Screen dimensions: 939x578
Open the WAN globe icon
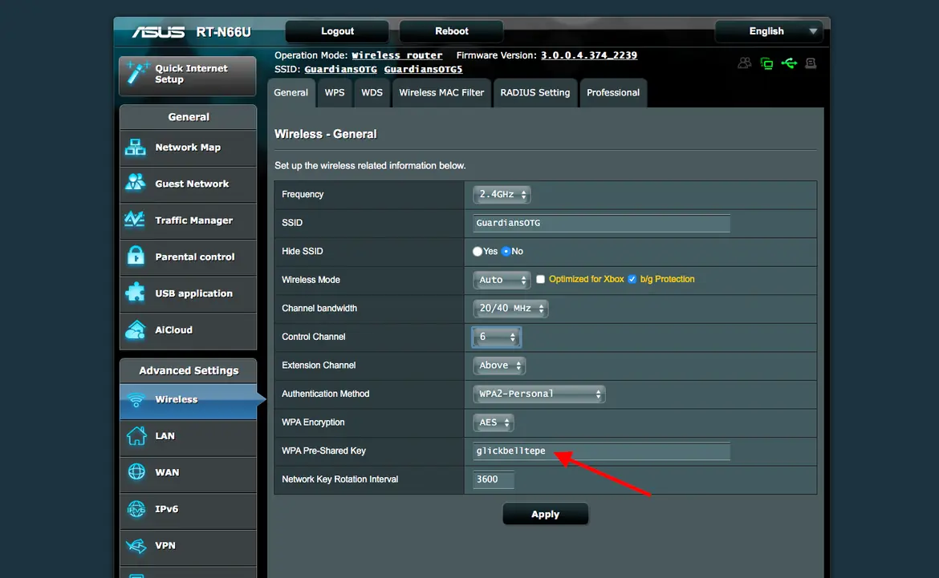pyautogui.click(x=136, y=472)
